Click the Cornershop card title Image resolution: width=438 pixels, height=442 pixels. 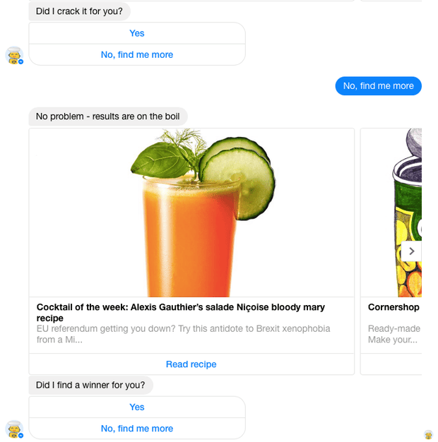[393, 307]
